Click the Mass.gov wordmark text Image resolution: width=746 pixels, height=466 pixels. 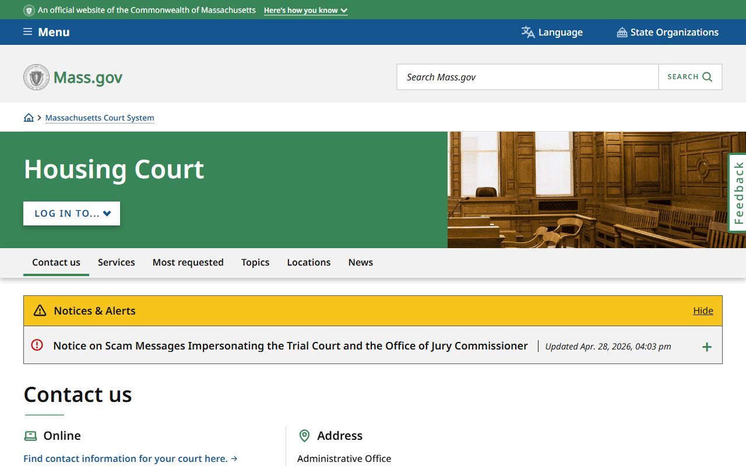tap(88, 77)
